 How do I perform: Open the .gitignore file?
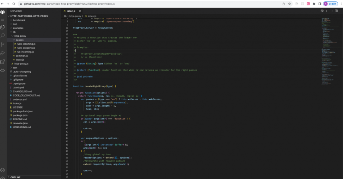coord(34,79)
